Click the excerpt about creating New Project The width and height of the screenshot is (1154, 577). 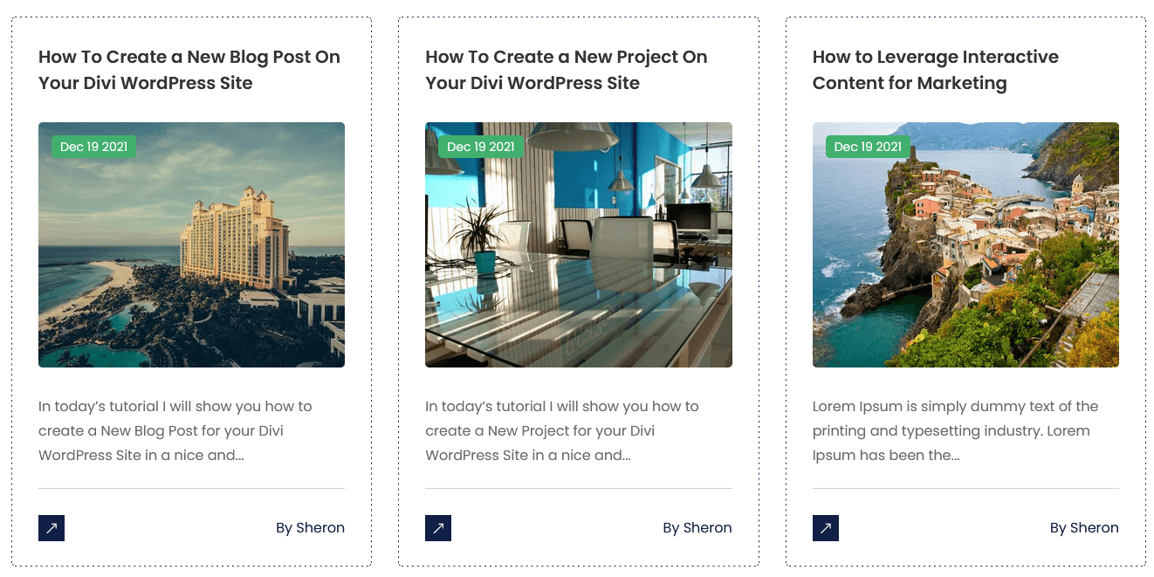(x=562, y=430)
